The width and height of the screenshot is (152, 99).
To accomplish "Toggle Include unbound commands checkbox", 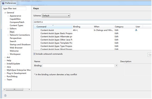I will tap(34, 54).
